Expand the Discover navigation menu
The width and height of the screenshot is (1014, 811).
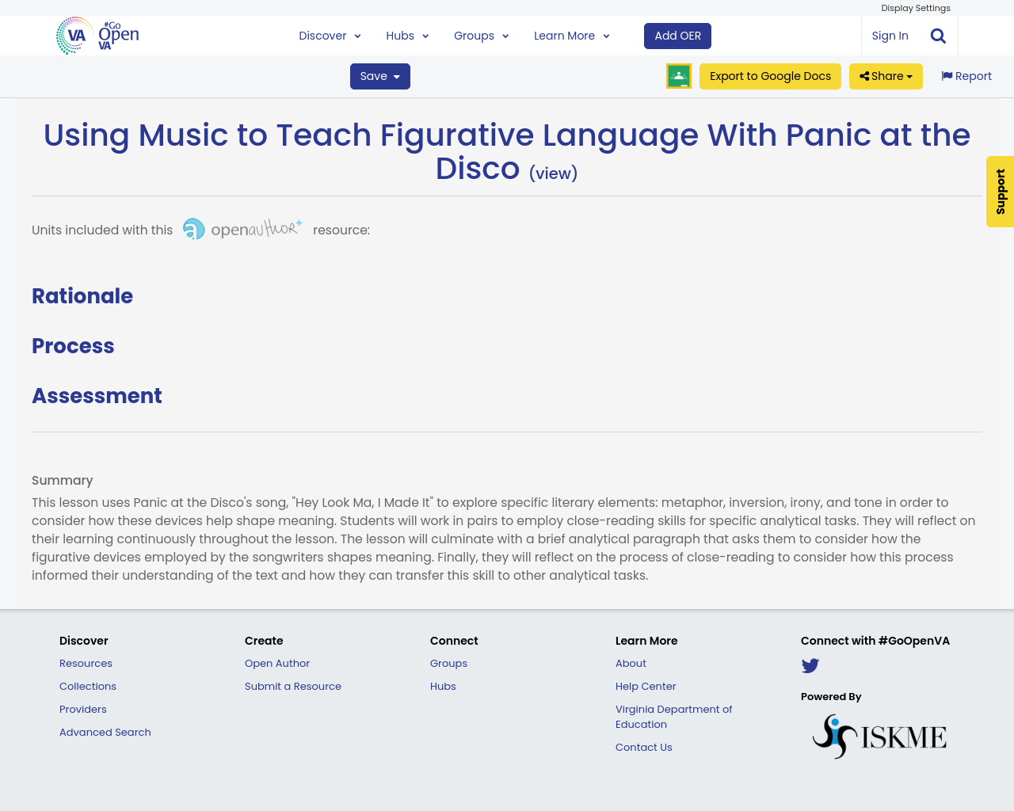point(329,35)
